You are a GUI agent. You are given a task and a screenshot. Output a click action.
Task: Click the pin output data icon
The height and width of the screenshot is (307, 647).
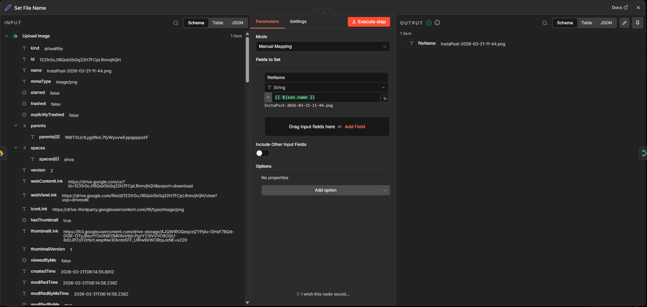click(x=638, y=23)
